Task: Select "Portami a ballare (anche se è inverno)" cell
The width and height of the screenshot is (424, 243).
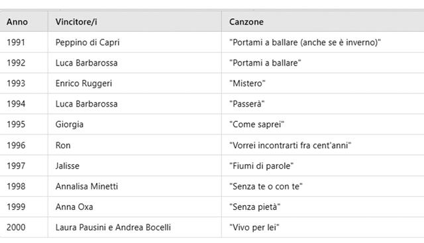Action: pos(323,42)
